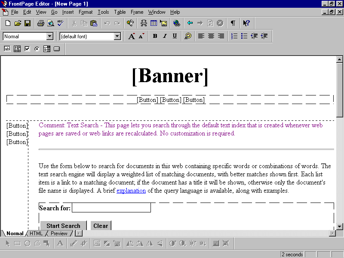Image resolution: width=344 pixels, height=258 pixels.
Task: Click the Start Search button
Action: (63, 225)
